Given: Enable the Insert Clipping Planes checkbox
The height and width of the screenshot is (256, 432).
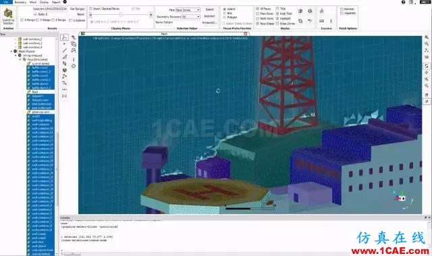Looking at the screenshot, I should (x=90, y=9).
